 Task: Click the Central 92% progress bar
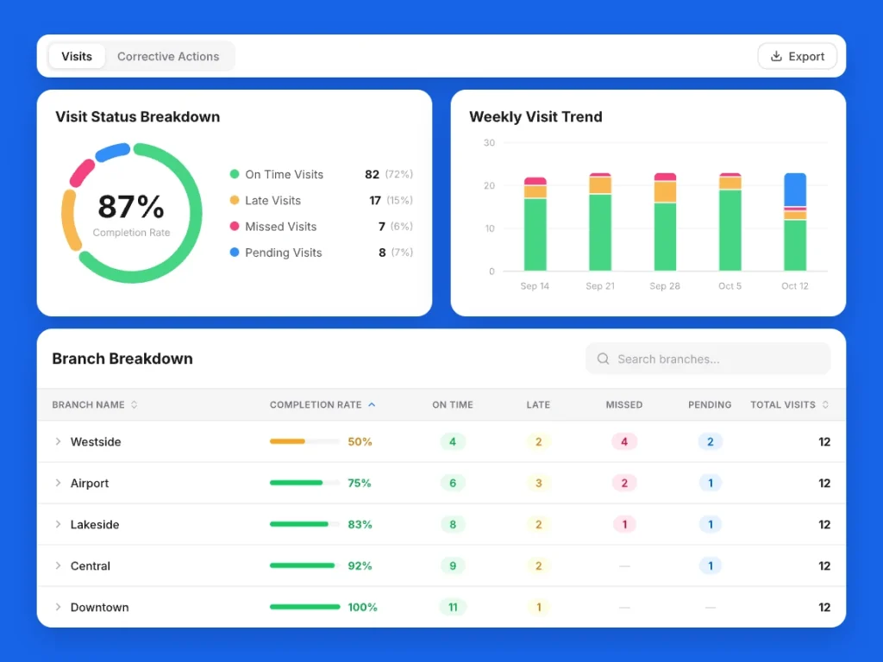point(304,565)
